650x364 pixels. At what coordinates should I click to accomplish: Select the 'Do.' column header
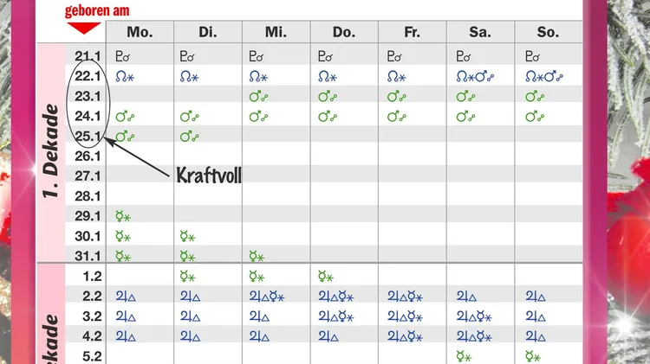pyautogui.click(x=344, y=32)
